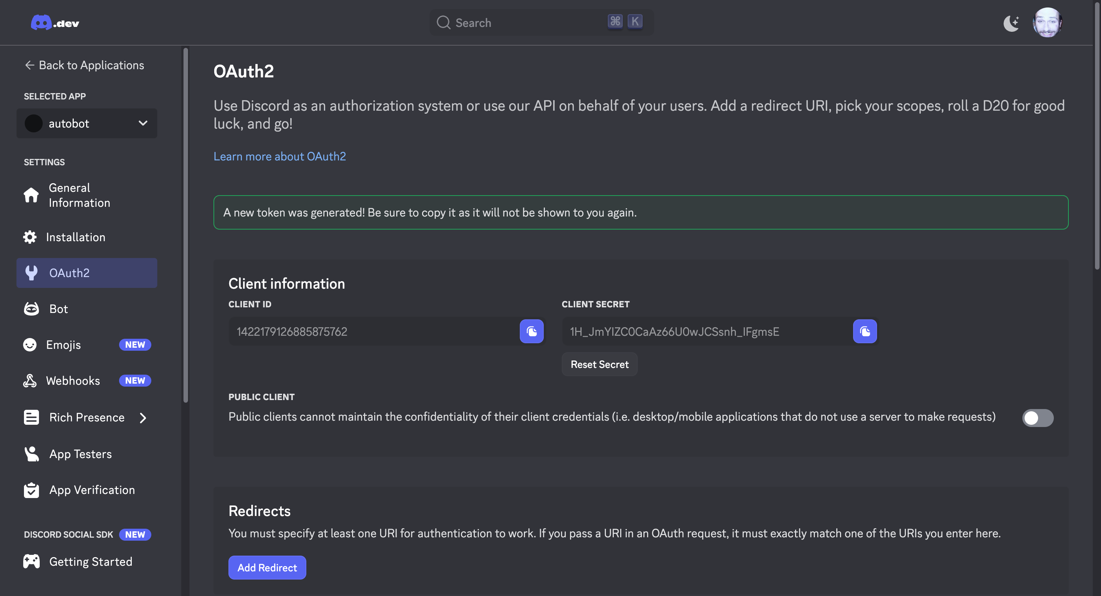Click the App Verification clipboard icon
The image size is (1101, 596).
[31, 490]
